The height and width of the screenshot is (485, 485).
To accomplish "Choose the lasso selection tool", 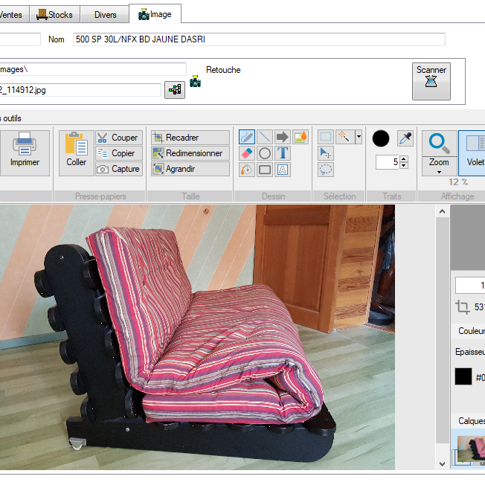I will coord(326,170).
